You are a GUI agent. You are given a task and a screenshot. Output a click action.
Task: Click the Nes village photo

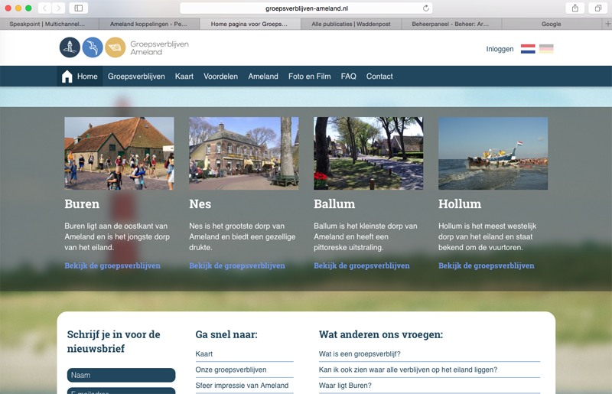point(244,154)
